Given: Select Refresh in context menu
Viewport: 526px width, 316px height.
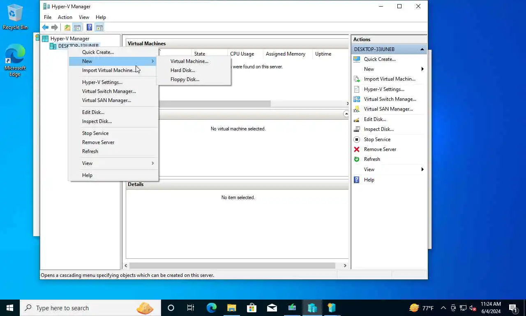Looking at the screenshot, I should click(113, 151).
